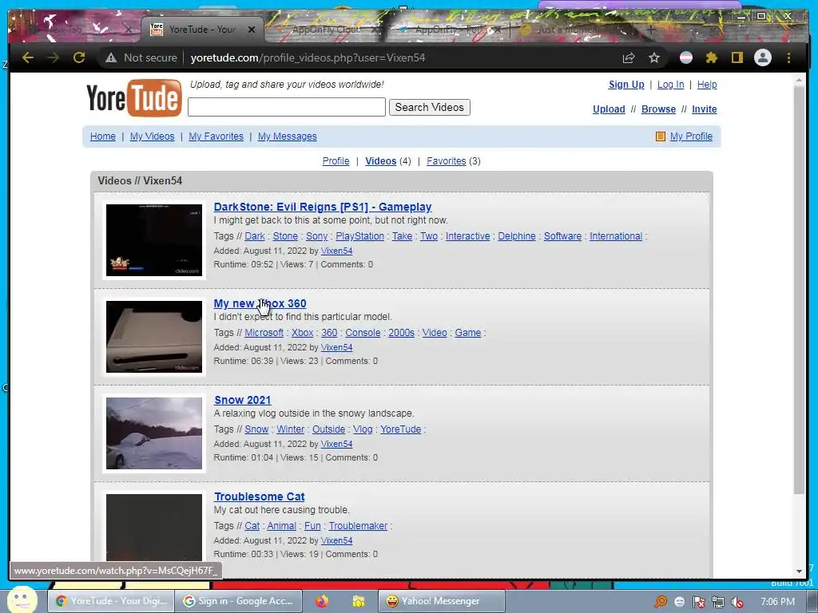
Task: Switch to Yahoo! Messenger taskbar window
Action: (441, 601)
